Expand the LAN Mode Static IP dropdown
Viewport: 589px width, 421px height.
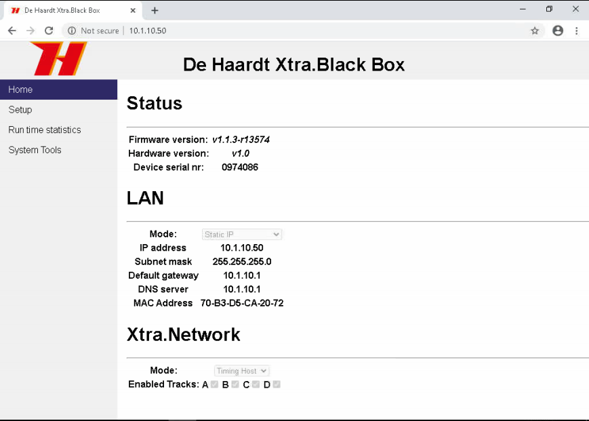(x=241, y=235)
